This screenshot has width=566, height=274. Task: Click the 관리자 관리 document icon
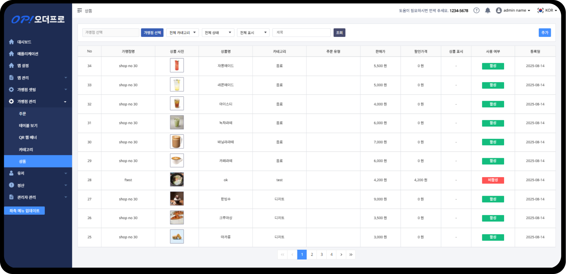(11, 197)
